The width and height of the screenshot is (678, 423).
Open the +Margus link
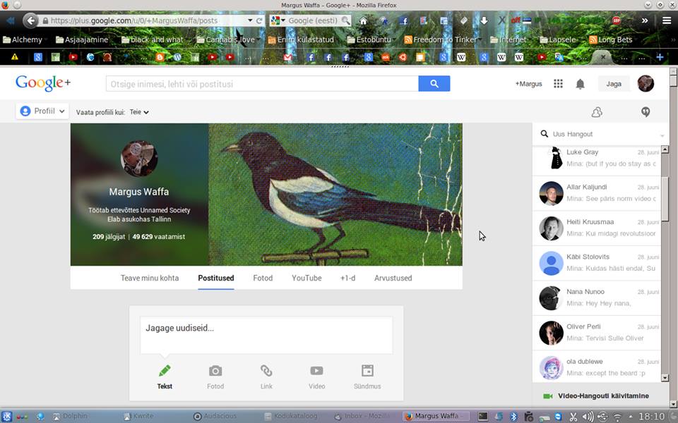tap(528, 84)
